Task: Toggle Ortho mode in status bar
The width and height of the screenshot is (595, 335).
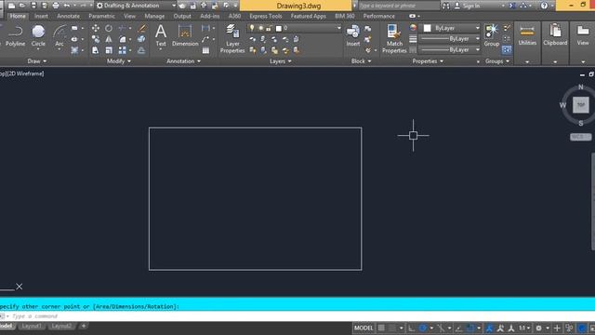Action: click(x=411, y=328)
